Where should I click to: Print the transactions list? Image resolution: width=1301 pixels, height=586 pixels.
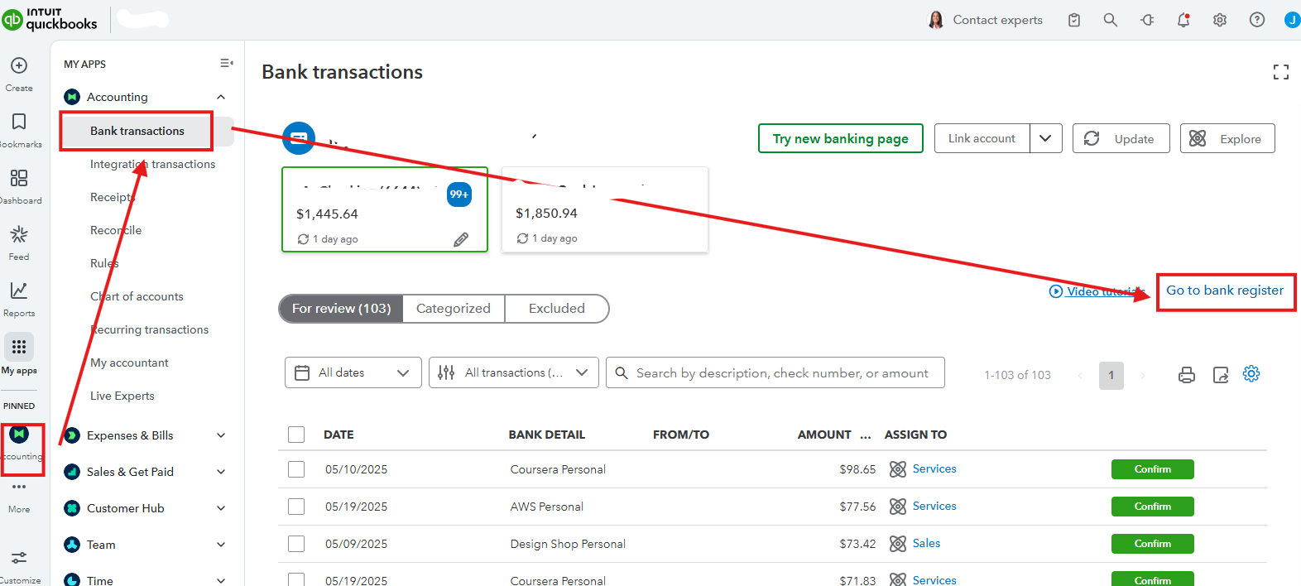(1187, 374)
